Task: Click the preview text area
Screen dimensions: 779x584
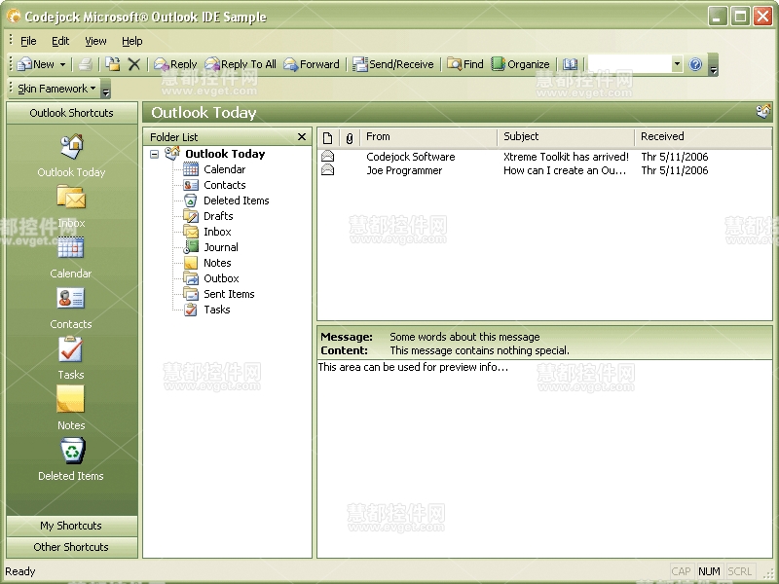Action: pos(544,458)
